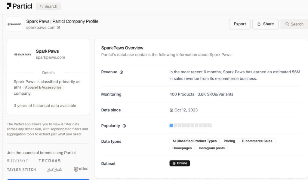Click the Popularity info icon
The image size is (308, 180).
pyautogui.click(x=124, y=126)
